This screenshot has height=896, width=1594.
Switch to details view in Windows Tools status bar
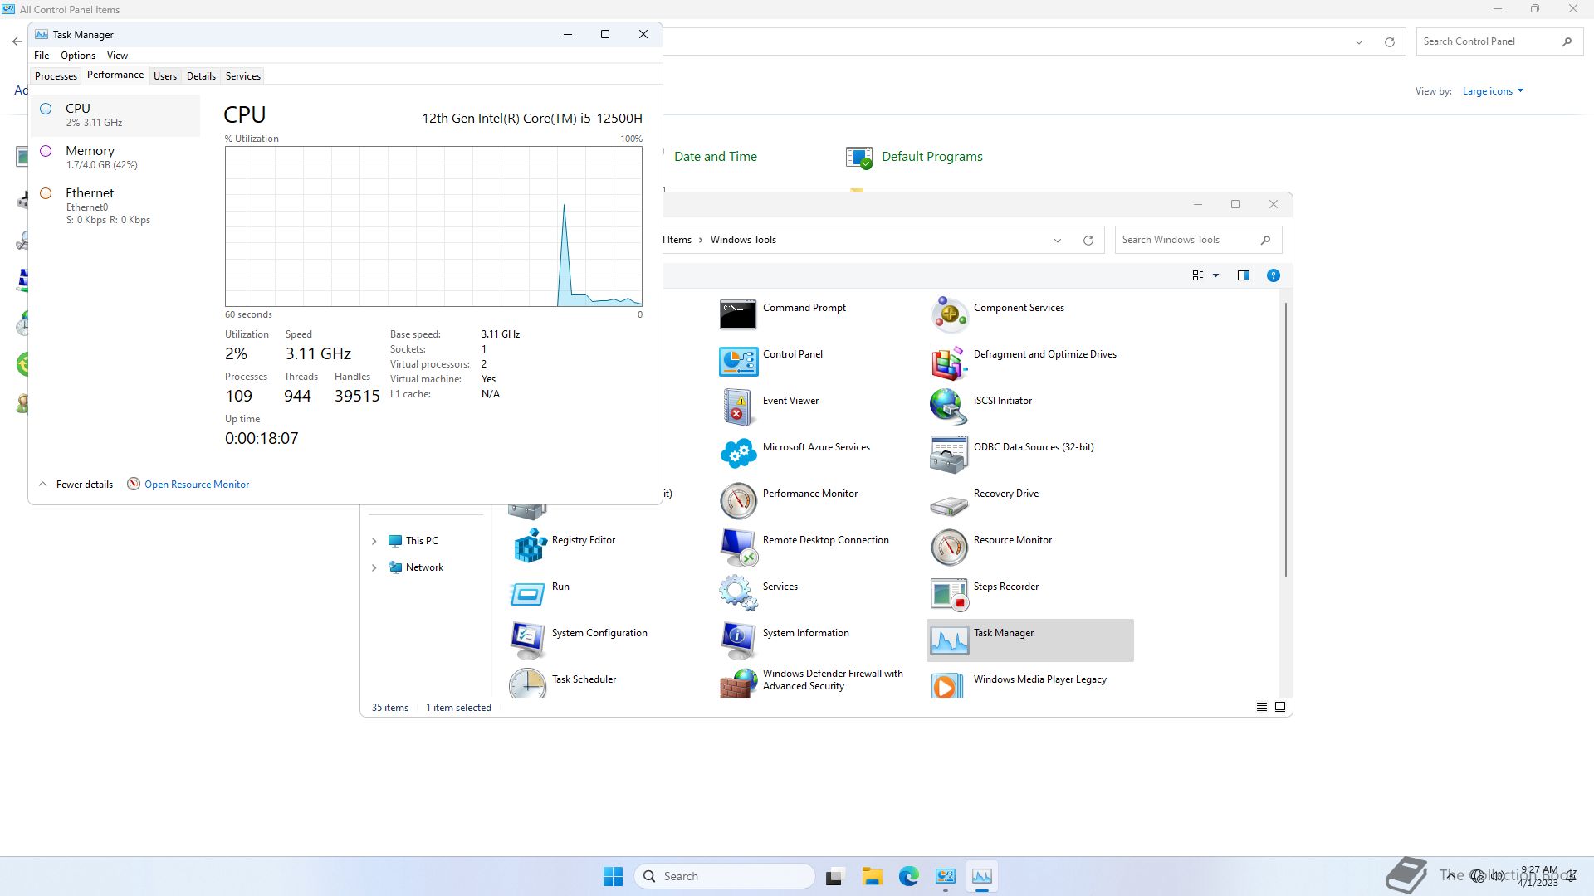tap(1261, 707)
